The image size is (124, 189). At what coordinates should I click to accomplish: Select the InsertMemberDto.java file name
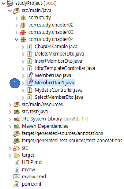point(58,61)
